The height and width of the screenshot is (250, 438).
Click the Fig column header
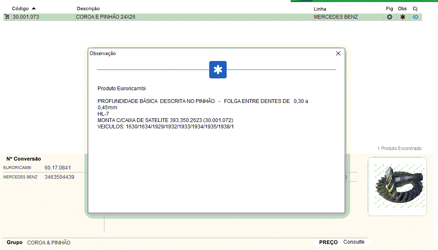coord(389,8)
